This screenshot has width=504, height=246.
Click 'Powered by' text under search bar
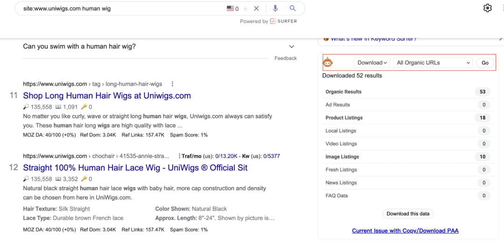pos(254,21)
